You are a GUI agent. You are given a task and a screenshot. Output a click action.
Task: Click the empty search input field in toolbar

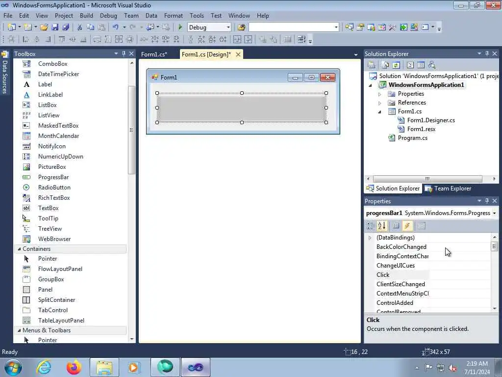[x=291, y=27]
